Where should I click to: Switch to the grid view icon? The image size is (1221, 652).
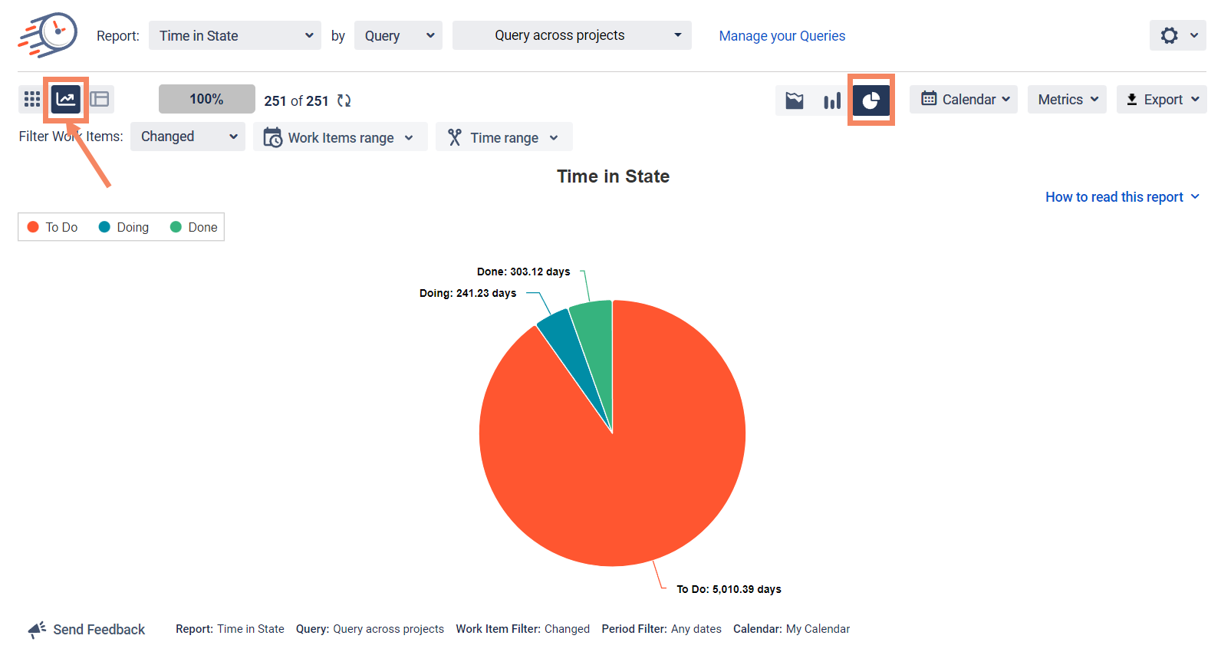pyautogui.click(x=32, y=99)
